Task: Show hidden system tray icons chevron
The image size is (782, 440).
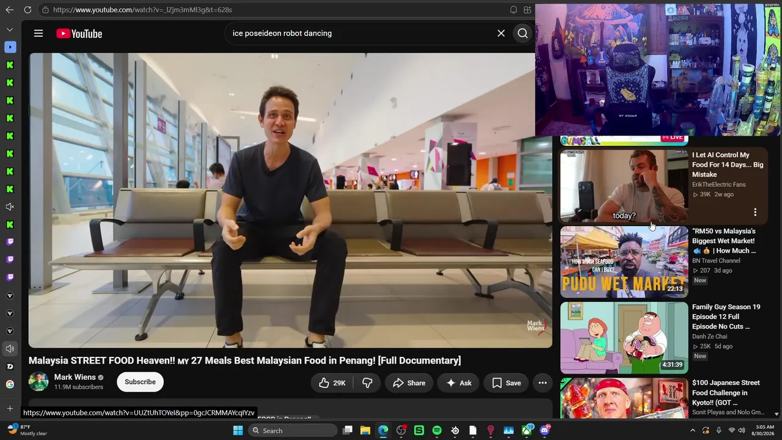Action: (692, 430)
